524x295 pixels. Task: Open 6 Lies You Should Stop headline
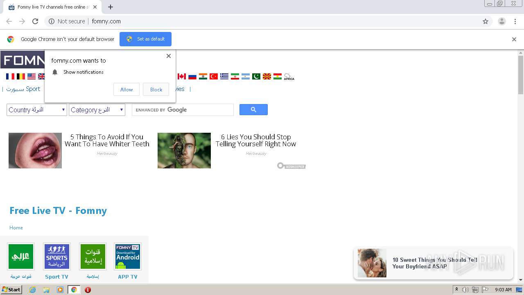(256, 141)
